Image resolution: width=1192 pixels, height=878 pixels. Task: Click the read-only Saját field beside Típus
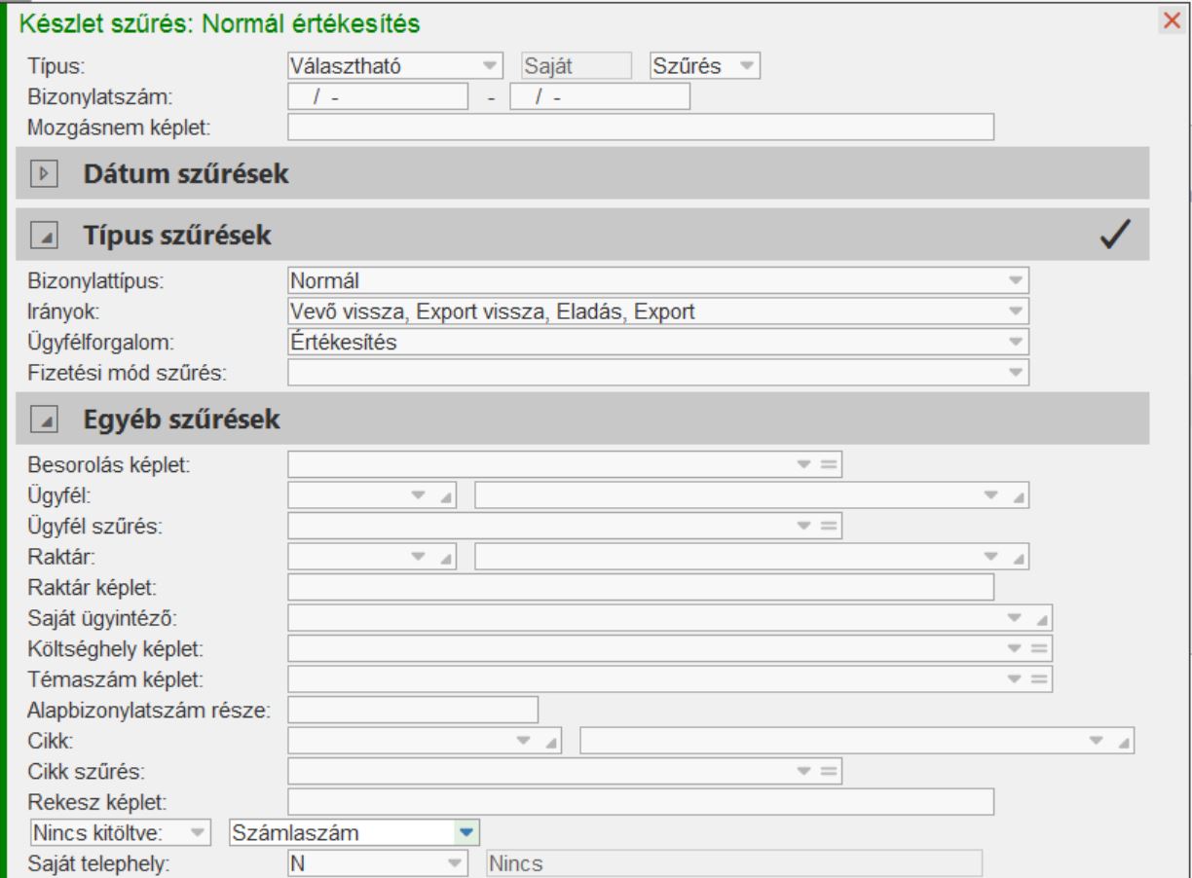(x=576, y=66)
